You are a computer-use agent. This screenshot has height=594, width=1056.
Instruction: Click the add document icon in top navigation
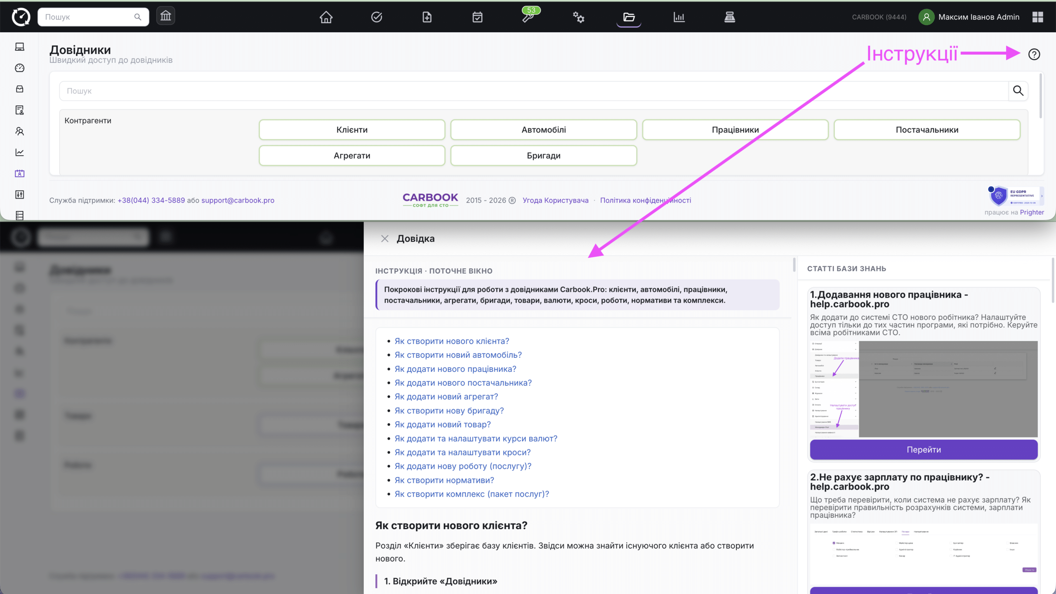(x=427, y=17)
